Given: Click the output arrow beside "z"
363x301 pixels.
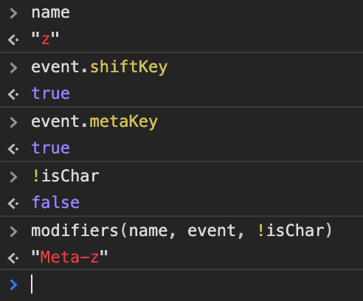Looking at the screenshot, I should point(13,40).
